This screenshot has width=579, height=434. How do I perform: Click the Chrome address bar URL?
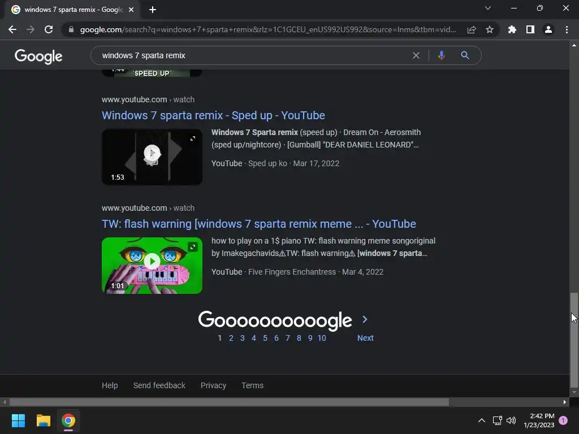[267, 29]
